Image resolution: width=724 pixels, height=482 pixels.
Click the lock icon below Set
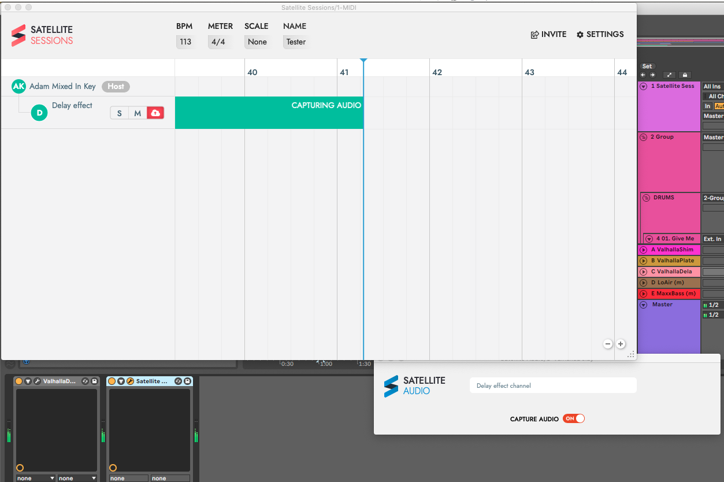(685, 75)
